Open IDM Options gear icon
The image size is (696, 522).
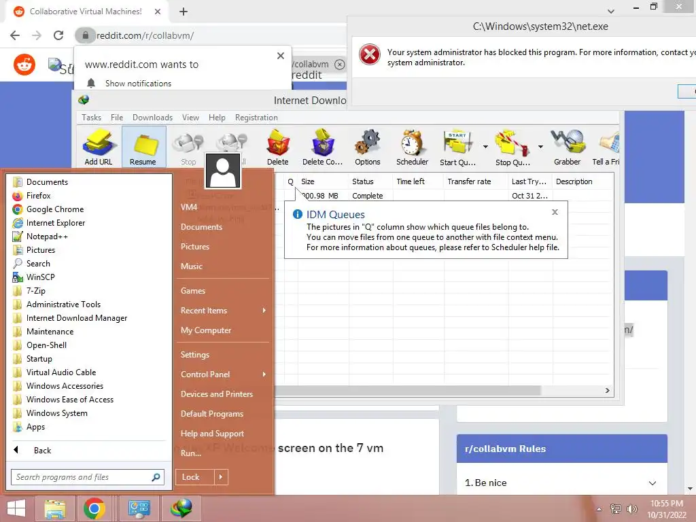[x=368, y=147]
